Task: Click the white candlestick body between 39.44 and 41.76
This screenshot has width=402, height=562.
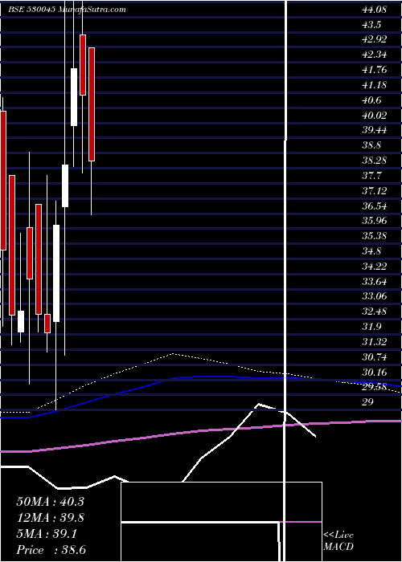Action: [74, 97]
